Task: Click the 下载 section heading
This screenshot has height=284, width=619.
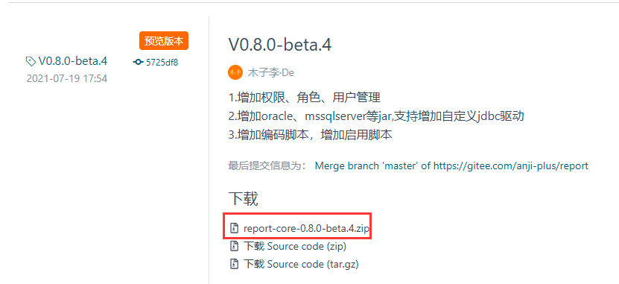Action: pos(243,199)
